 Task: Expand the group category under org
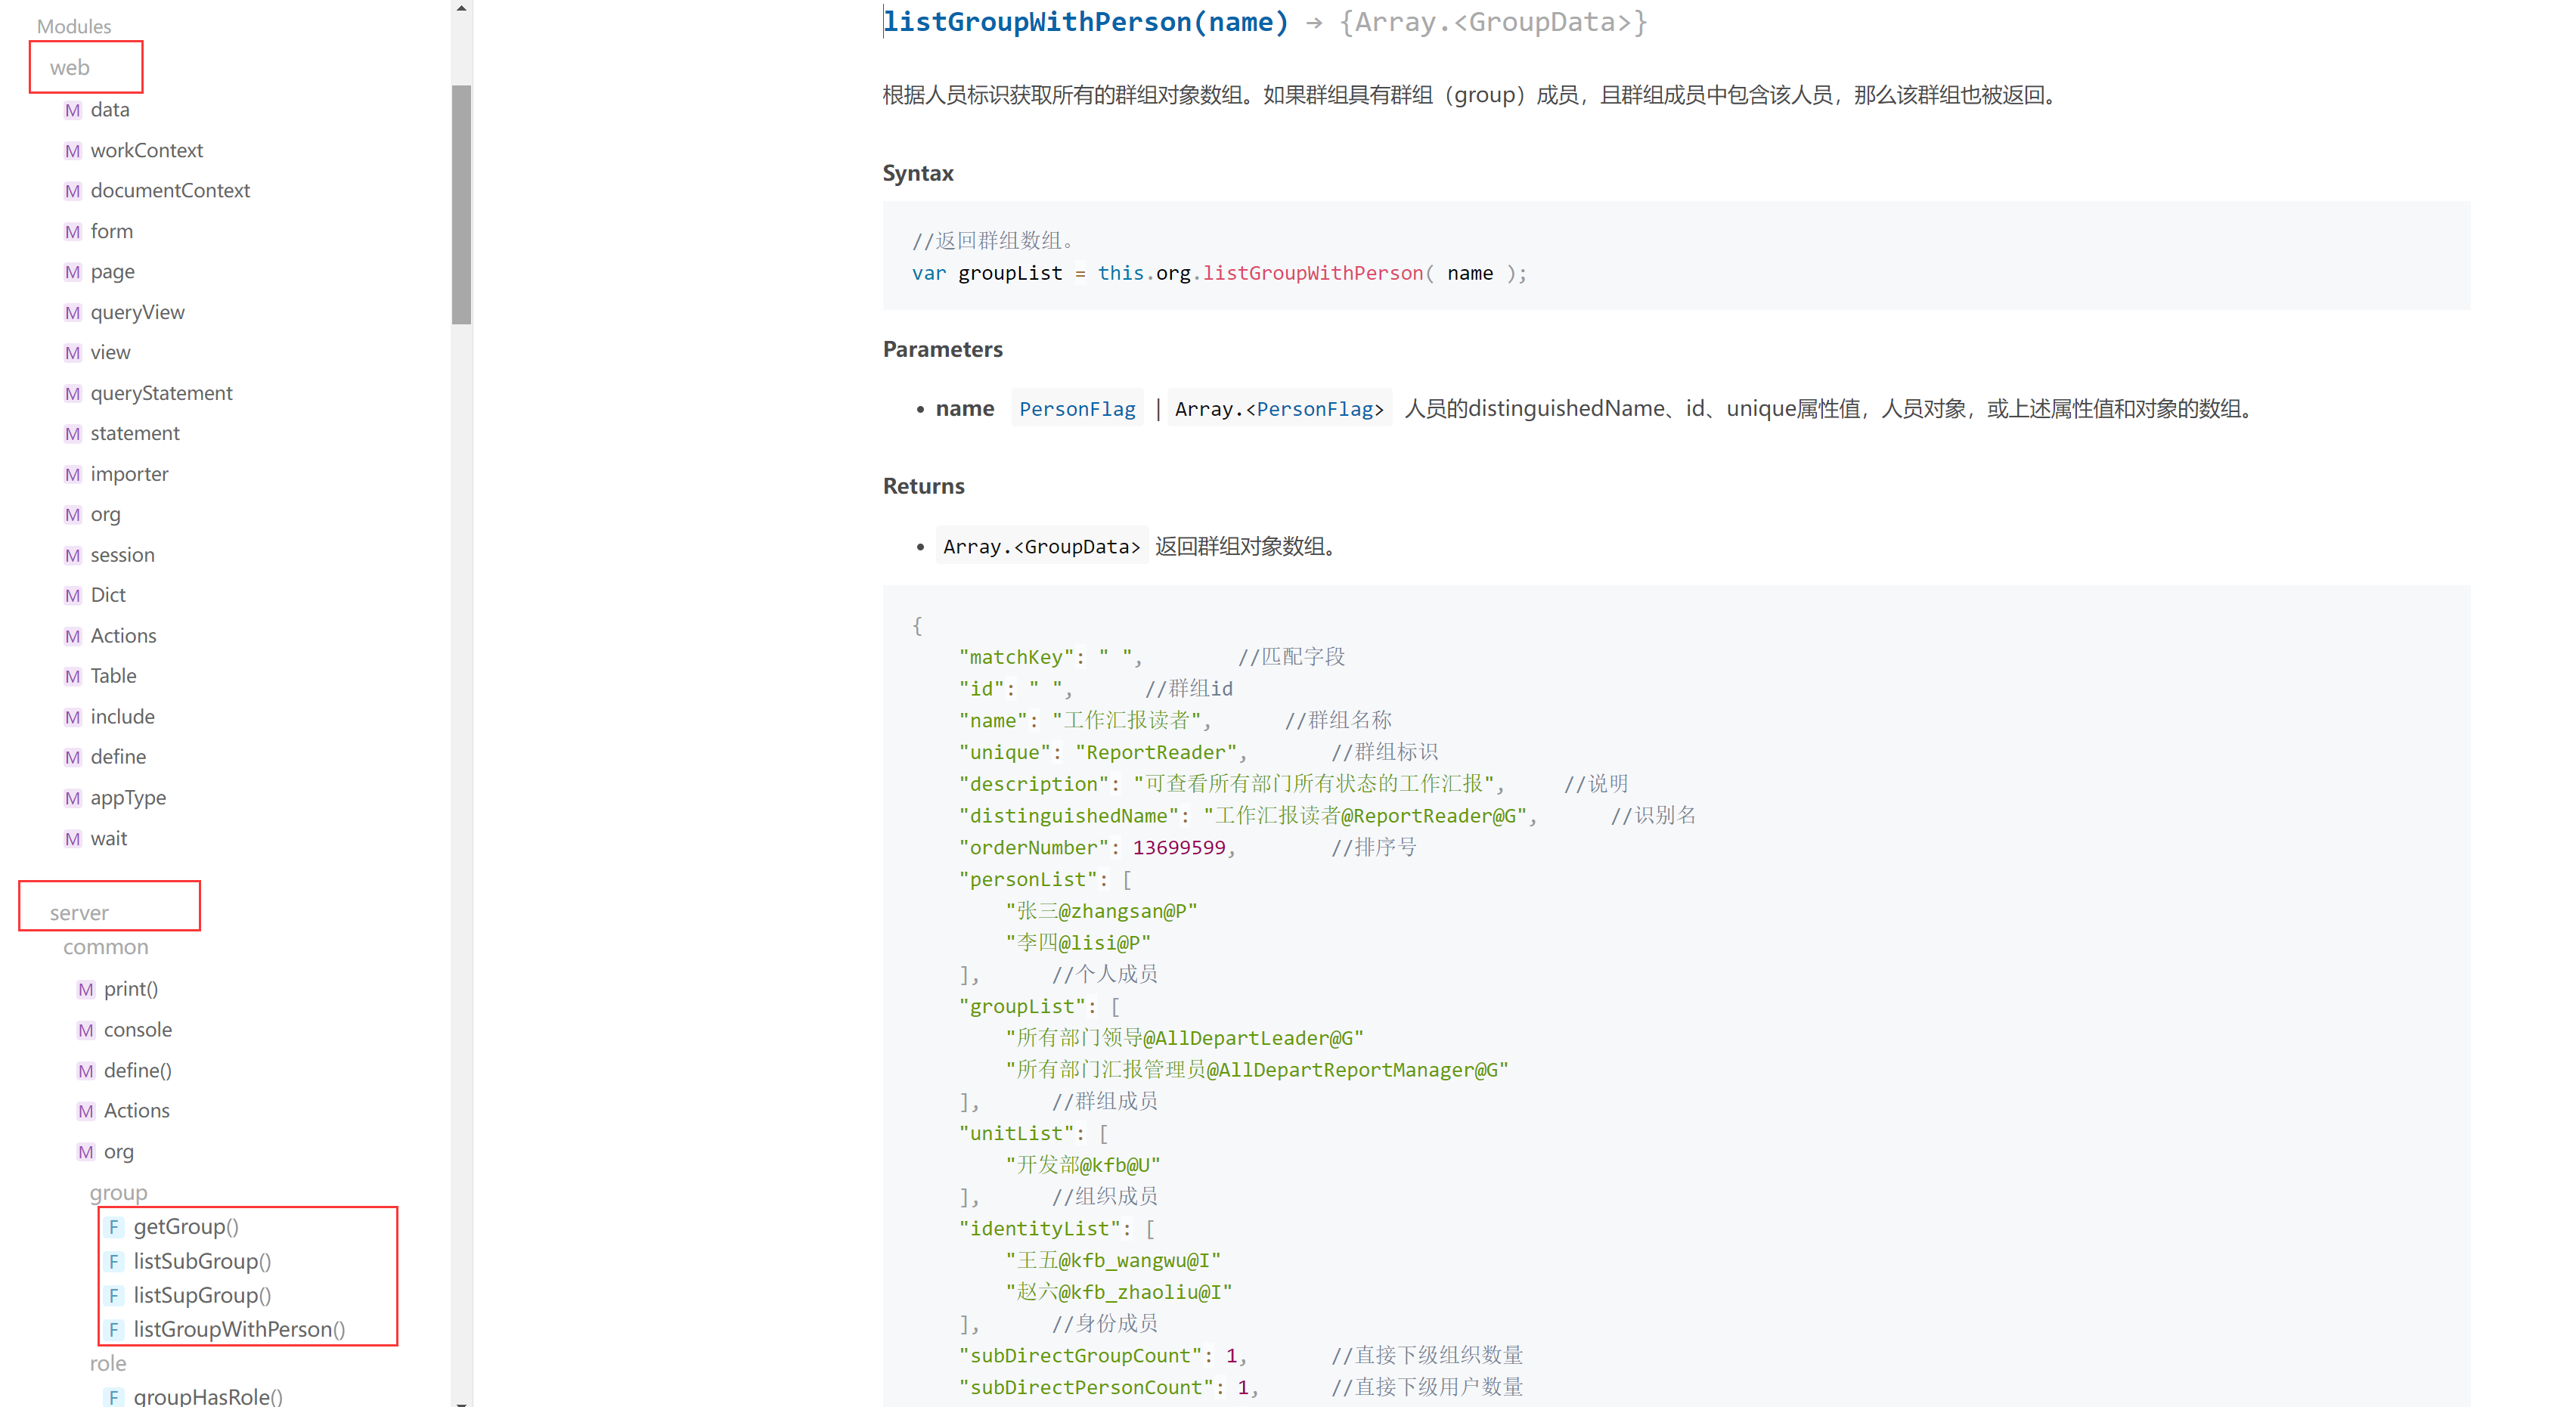coord(118,1192)
